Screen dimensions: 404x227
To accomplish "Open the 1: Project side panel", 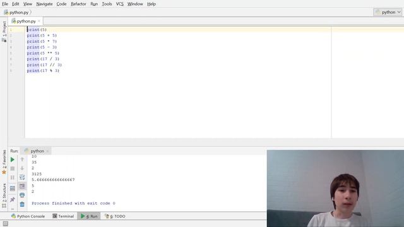I will (4, 32).
